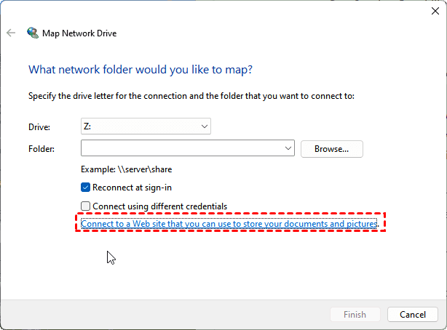The width and height of the screenshot is (447, 330).
Task: Click the greyed-out Finish button
Action: [355, 315]
